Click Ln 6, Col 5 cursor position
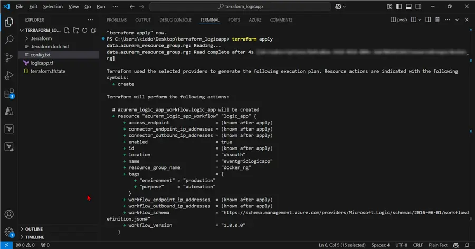 (342, 245)
